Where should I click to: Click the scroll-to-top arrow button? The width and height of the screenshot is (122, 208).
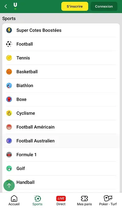pyautogui.click(x=9, y=185)
